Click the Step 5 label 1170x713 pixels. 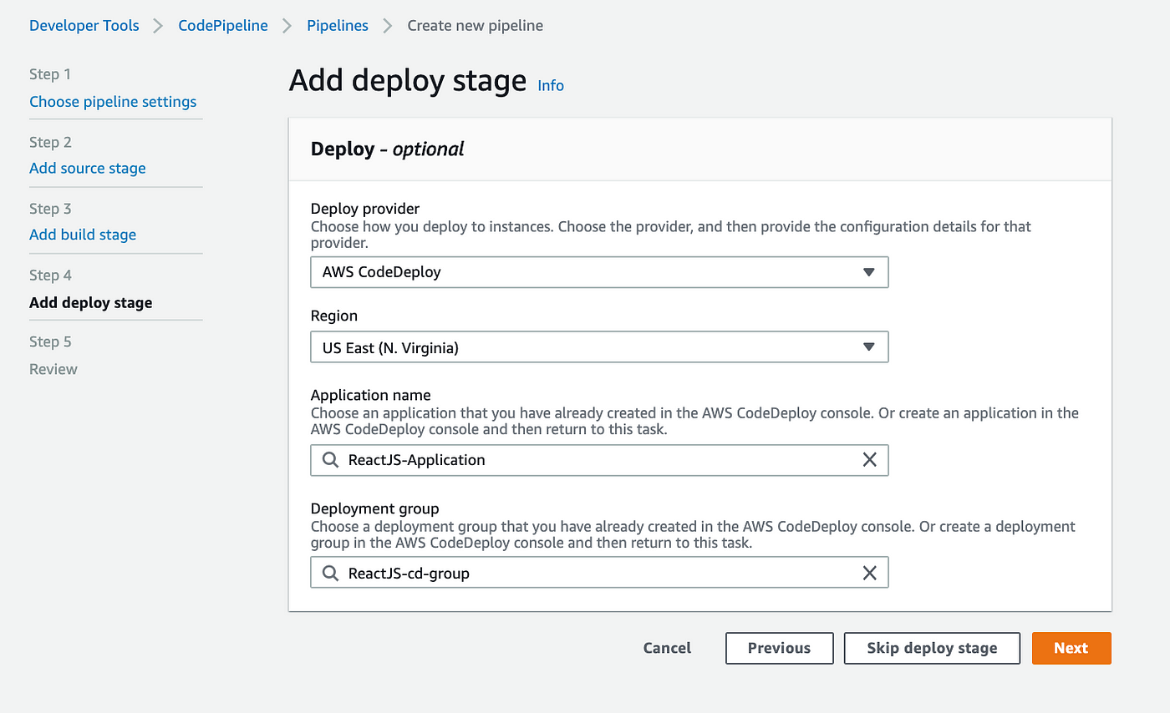[50, 341]
